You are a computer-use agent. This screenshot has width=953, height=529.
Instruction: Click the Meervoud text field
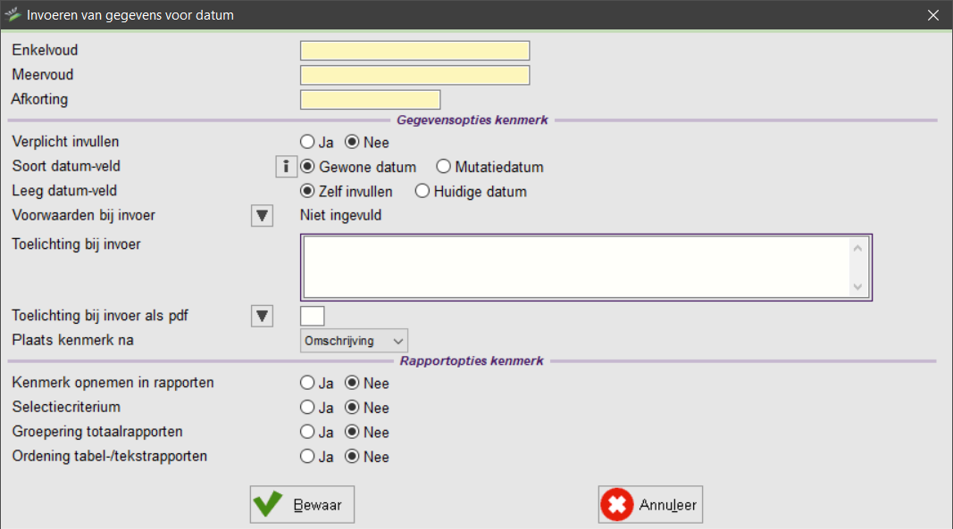414,75
